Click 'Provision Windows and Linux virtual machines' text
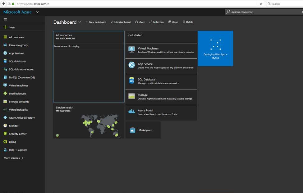 166,52
